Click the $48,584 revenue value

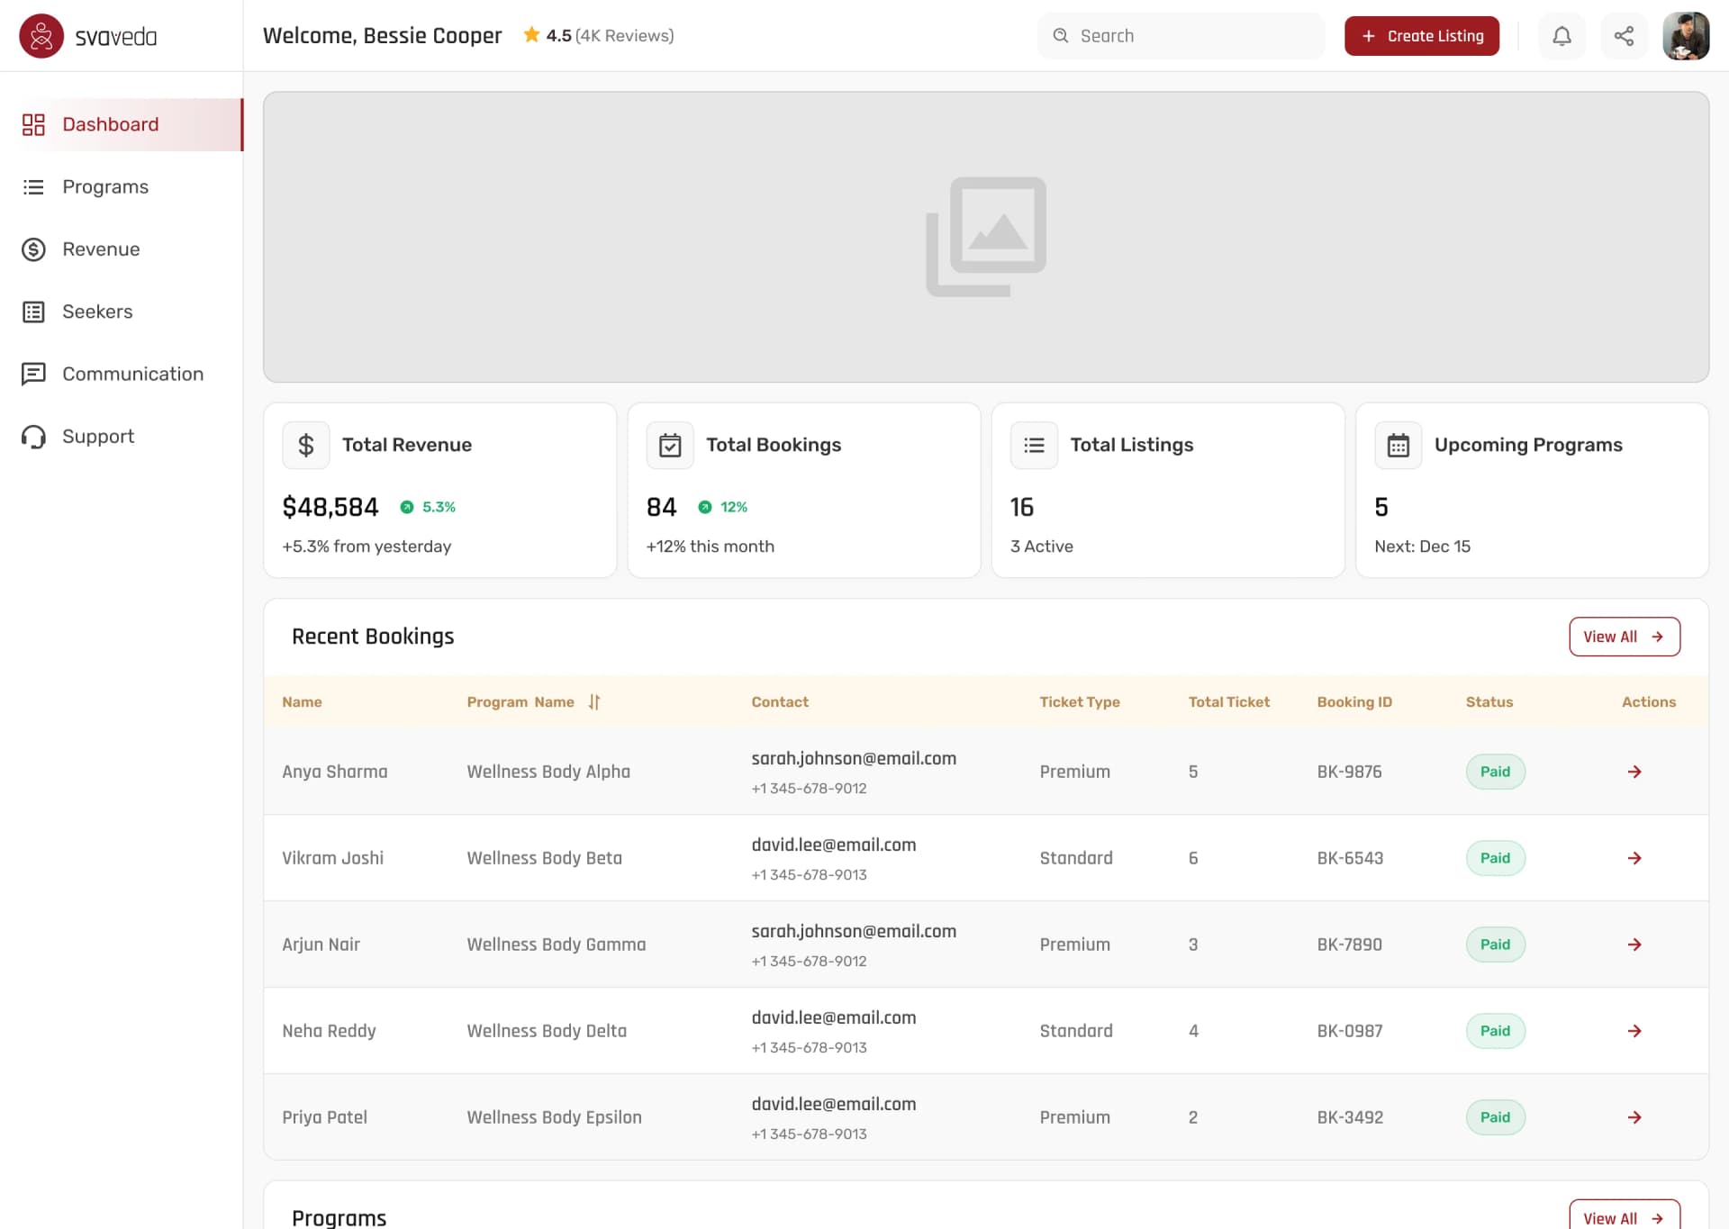pos(330,507)
